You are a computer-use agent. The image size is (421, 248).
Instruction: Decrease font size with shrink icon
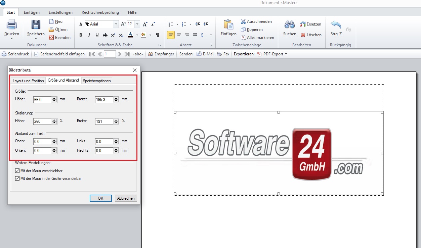click(x=153, y=24)
